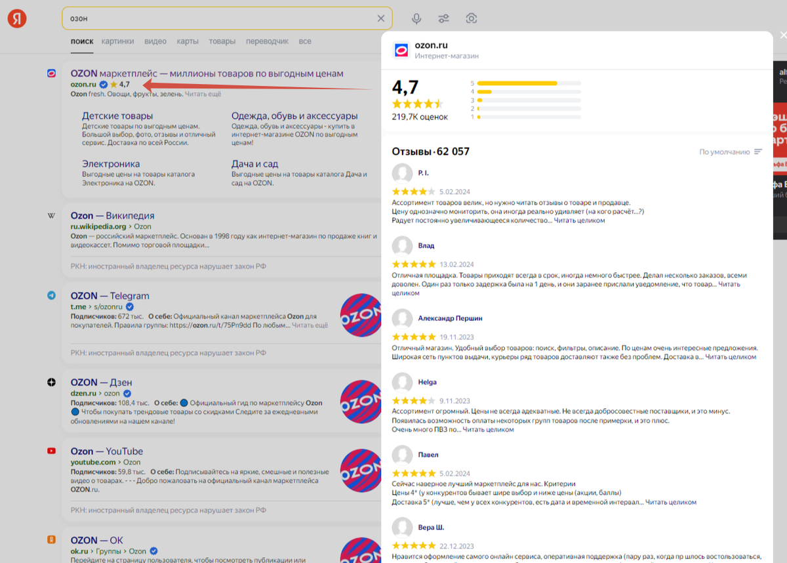The width and height of the screenshot is (787, 563).
Task: Click the 219,7K оценок rating count
Action: (x=420, y=117)
